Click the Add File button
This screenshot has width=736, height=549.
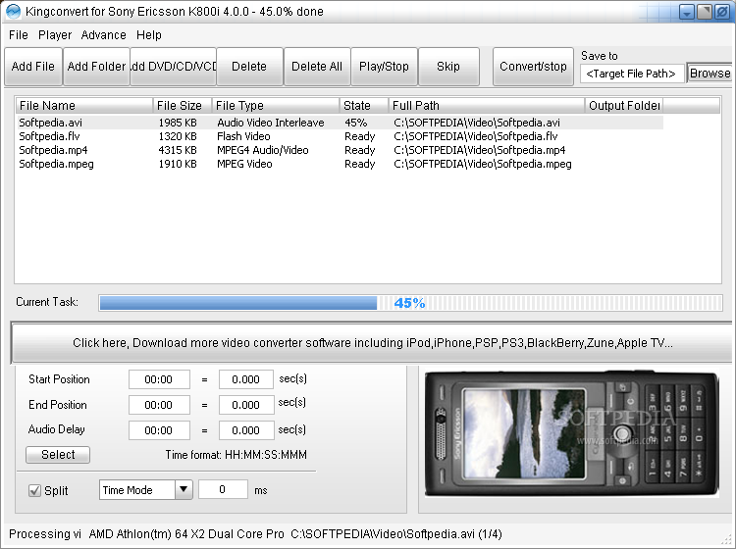[x=32, y=67]
